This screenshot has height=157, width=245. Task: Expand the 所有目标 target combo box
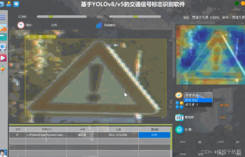coord(198,95)
